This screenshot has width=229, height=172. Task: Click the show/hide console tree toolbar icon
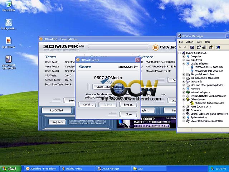tap(192, 47)
